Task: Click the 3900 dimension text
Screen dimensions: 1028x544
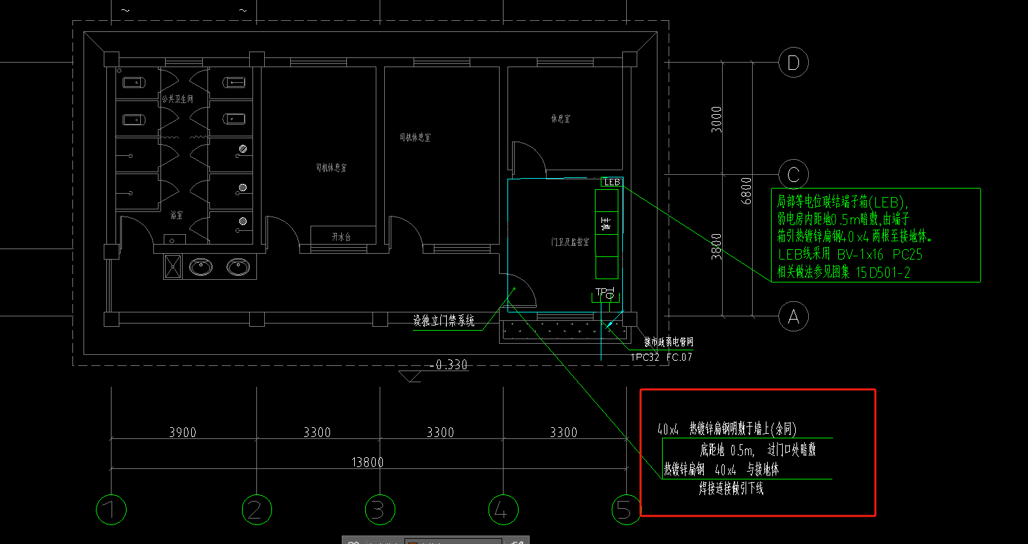Action: (183, 432)
